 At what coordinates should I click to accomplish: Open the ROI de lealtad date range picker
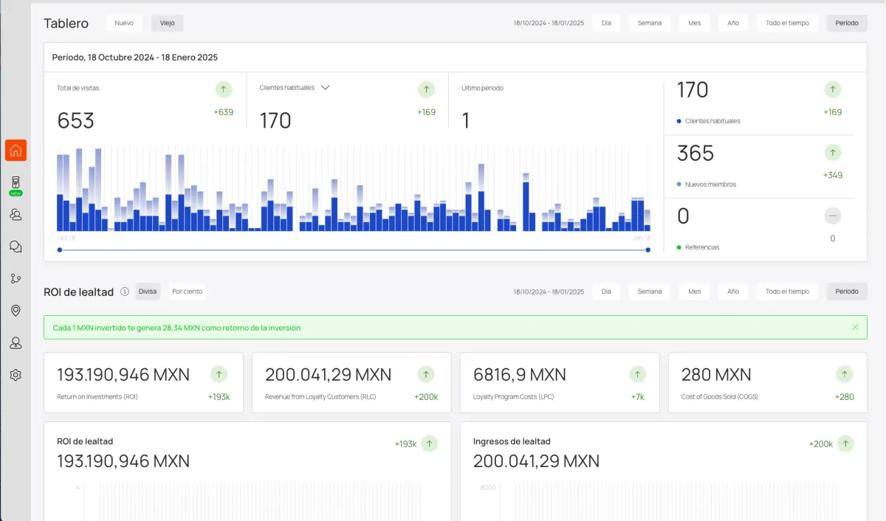(549, 291)
